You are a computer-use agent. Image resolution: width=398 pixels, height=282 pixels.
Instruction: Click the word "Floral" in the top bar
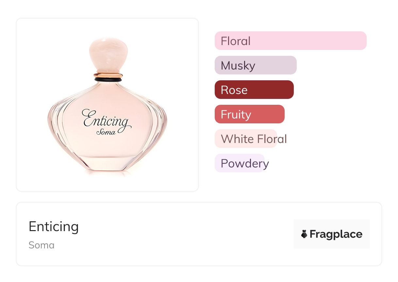pos(236,41)
